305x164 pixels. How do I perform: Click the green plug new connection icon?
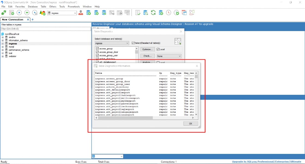click(4, 13)
